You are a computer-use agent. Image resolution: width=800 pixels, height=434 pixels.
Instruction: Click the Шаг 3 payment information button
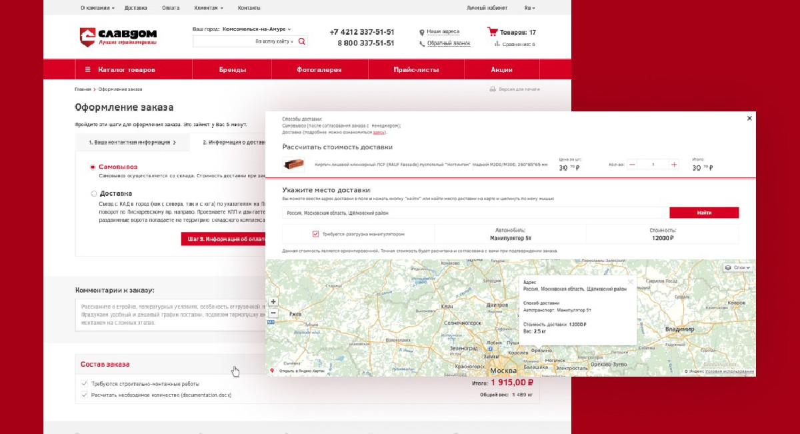coord(223,239)
